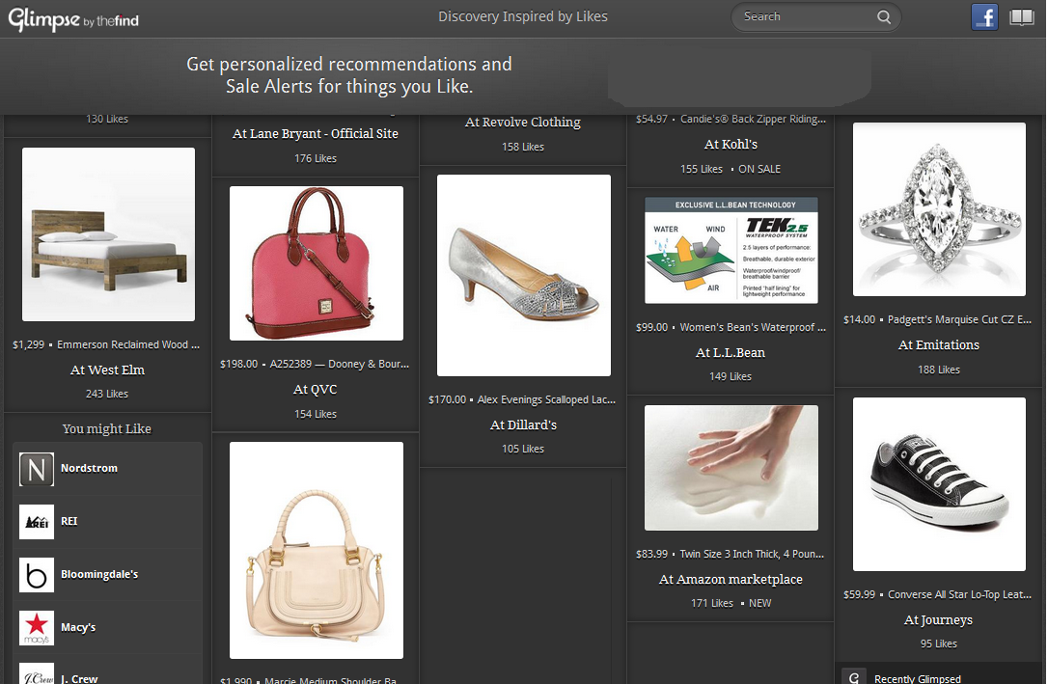Select the black Converse sneaker image

click(939, 484)
